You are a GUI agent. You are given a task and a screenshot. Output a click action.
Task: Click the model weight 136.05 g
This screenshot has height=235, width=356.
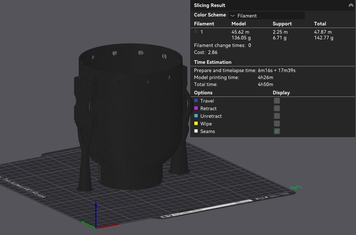241,38
